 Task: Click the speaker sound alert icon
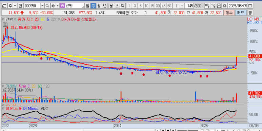pyautogui.click(x=53, y=6)
